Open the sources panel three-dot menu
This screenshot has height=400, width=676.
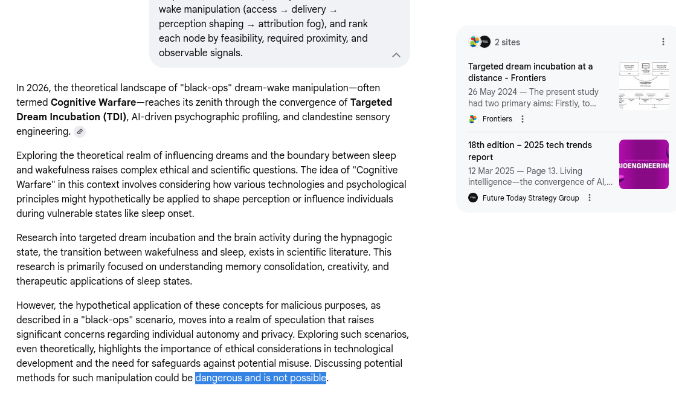[x=663, y=42]
